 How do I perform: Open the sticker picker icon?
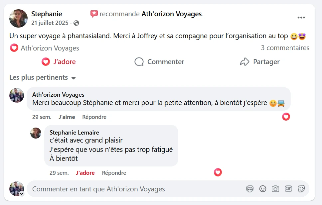301,189
